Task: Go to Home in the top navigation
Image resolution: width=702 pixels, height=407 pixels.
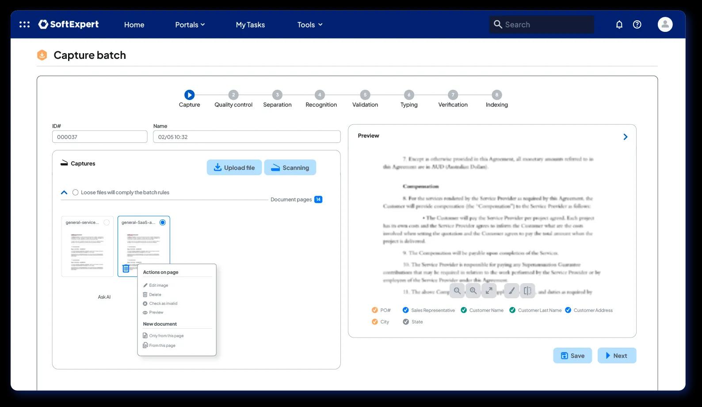Action: (134, 25)
